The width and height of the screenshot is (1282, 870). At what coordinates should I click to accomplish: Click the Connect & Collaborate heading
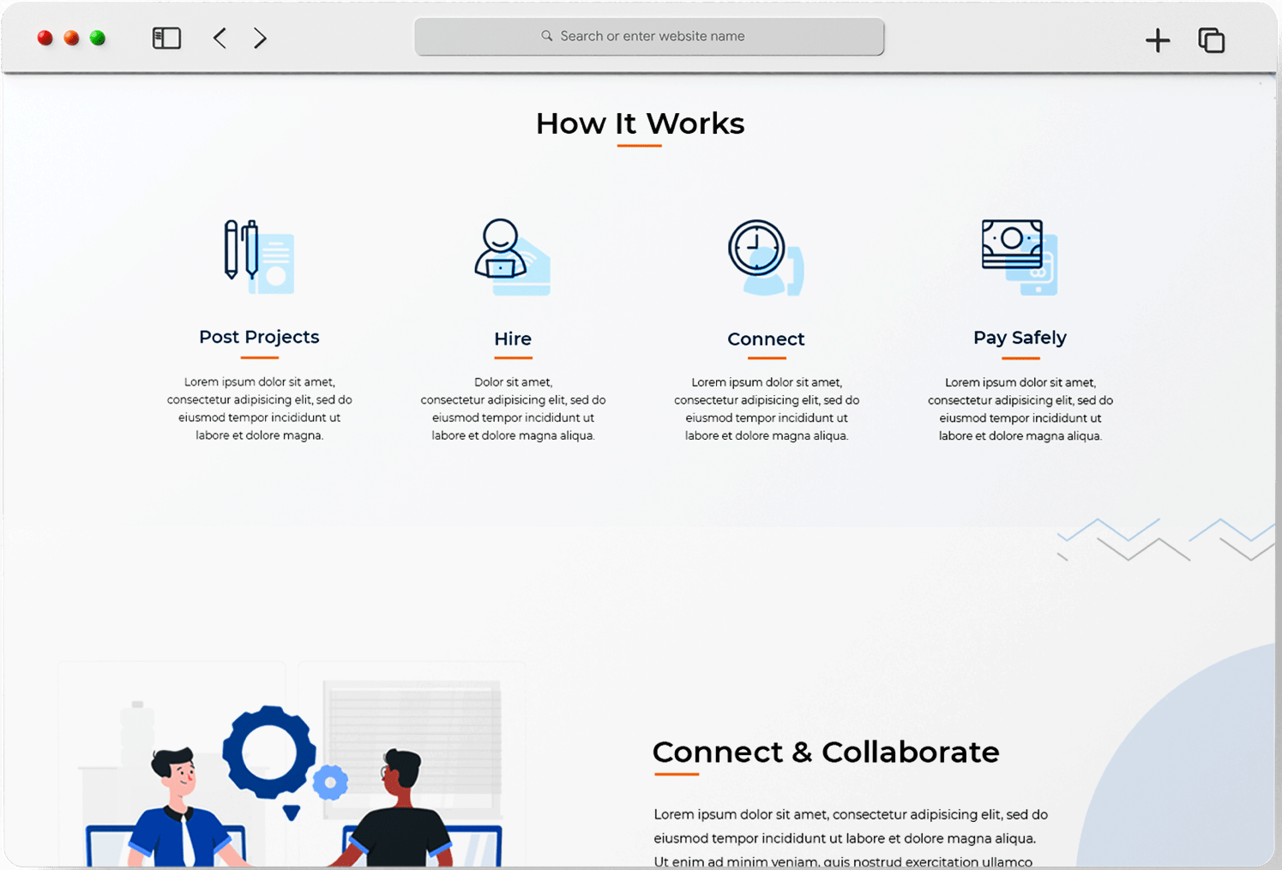tap(825, 752)
